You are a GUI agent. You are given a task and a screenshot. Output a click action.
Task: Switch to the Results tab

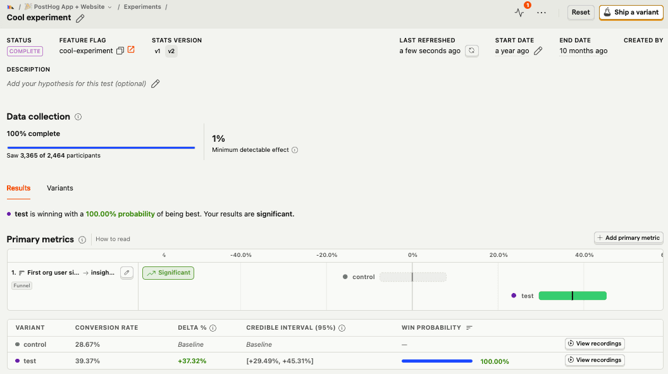click(18, 189)
